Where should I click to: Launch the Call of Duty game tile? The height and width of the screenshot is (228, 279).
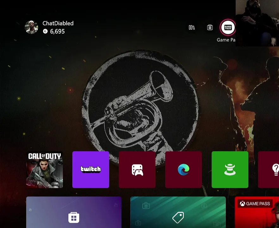[45, 170]
